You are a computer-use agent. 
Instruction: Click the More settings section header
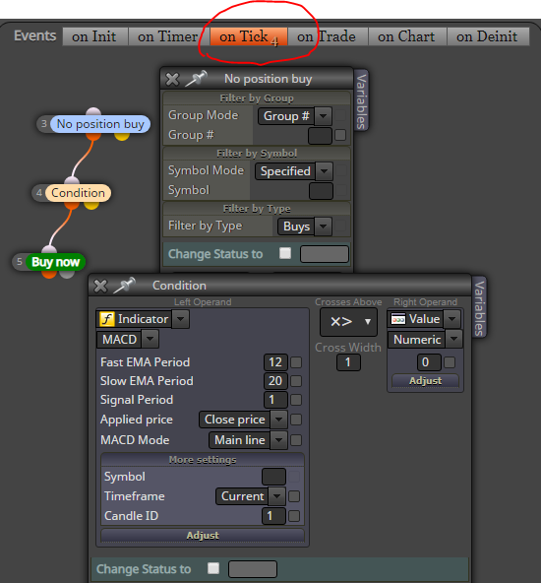pos(203,460)
